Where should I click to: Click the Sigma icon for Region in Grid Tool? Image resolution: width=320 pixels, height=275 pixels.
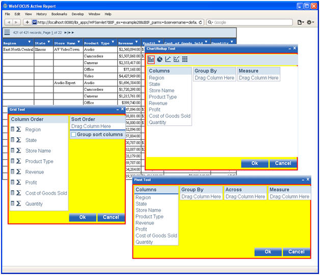[x=18, y=129]
